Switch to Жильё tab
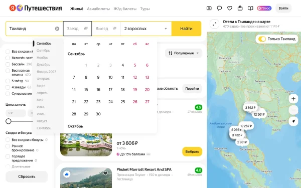The image size is (301, 188). 77,9
